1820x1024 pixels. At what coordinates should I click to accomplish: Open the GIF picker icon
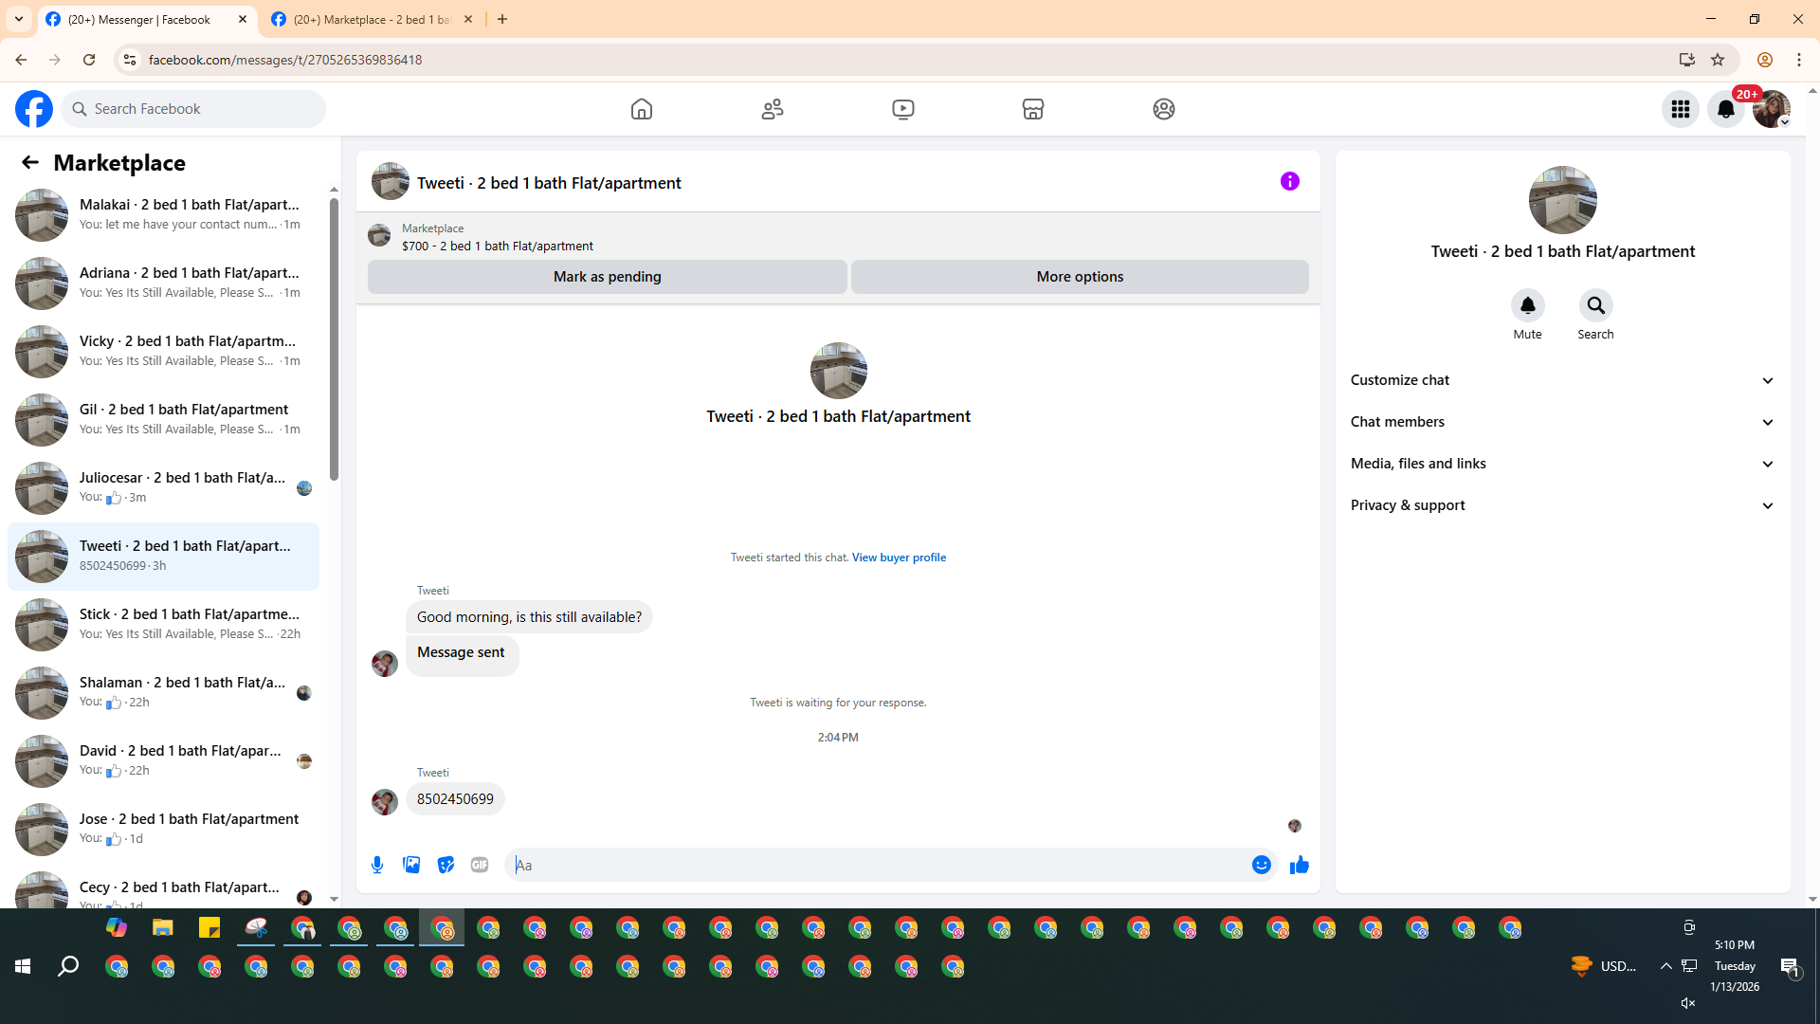[480, 865]
